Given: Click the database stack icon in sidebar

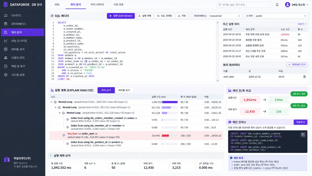Looking at the screenshot, I should 6,24.
